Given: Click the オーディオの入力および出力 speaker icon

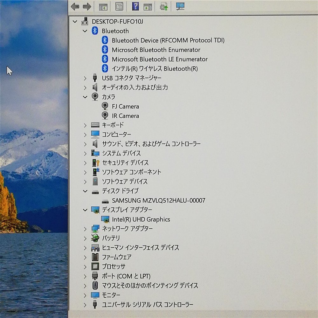Looking at the screenshot, I should 95,87.
